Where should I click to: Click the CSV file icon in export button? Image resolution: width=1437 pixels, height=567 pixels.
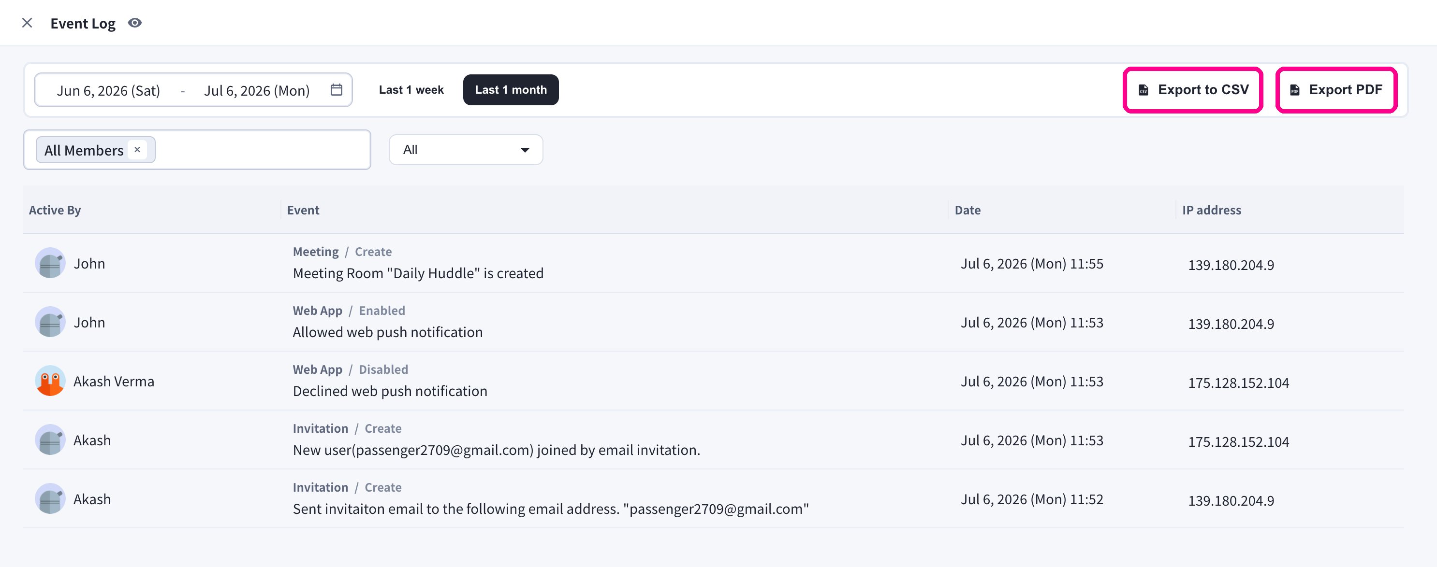pyautogui.click(x=1143, y=90)
